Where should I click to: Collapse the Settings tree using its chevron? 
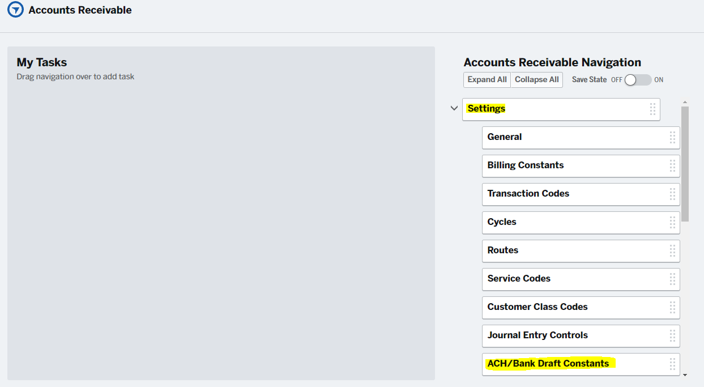point(454,108)
